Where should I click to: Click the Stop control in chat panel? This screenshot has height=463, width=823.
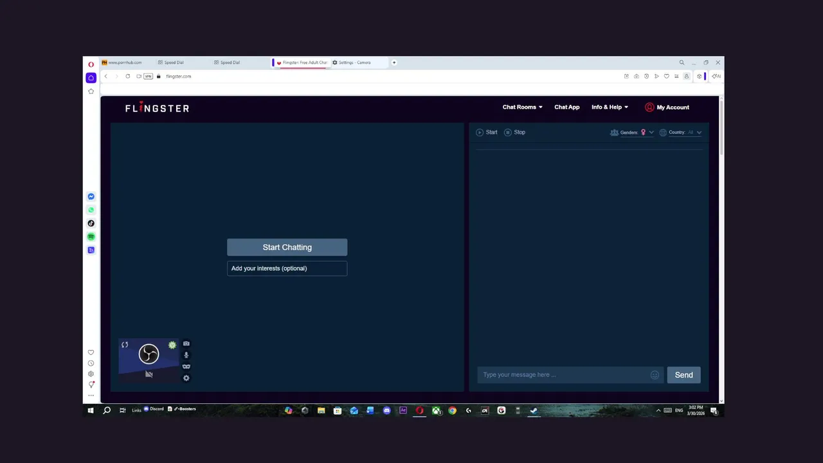(514, 132)
